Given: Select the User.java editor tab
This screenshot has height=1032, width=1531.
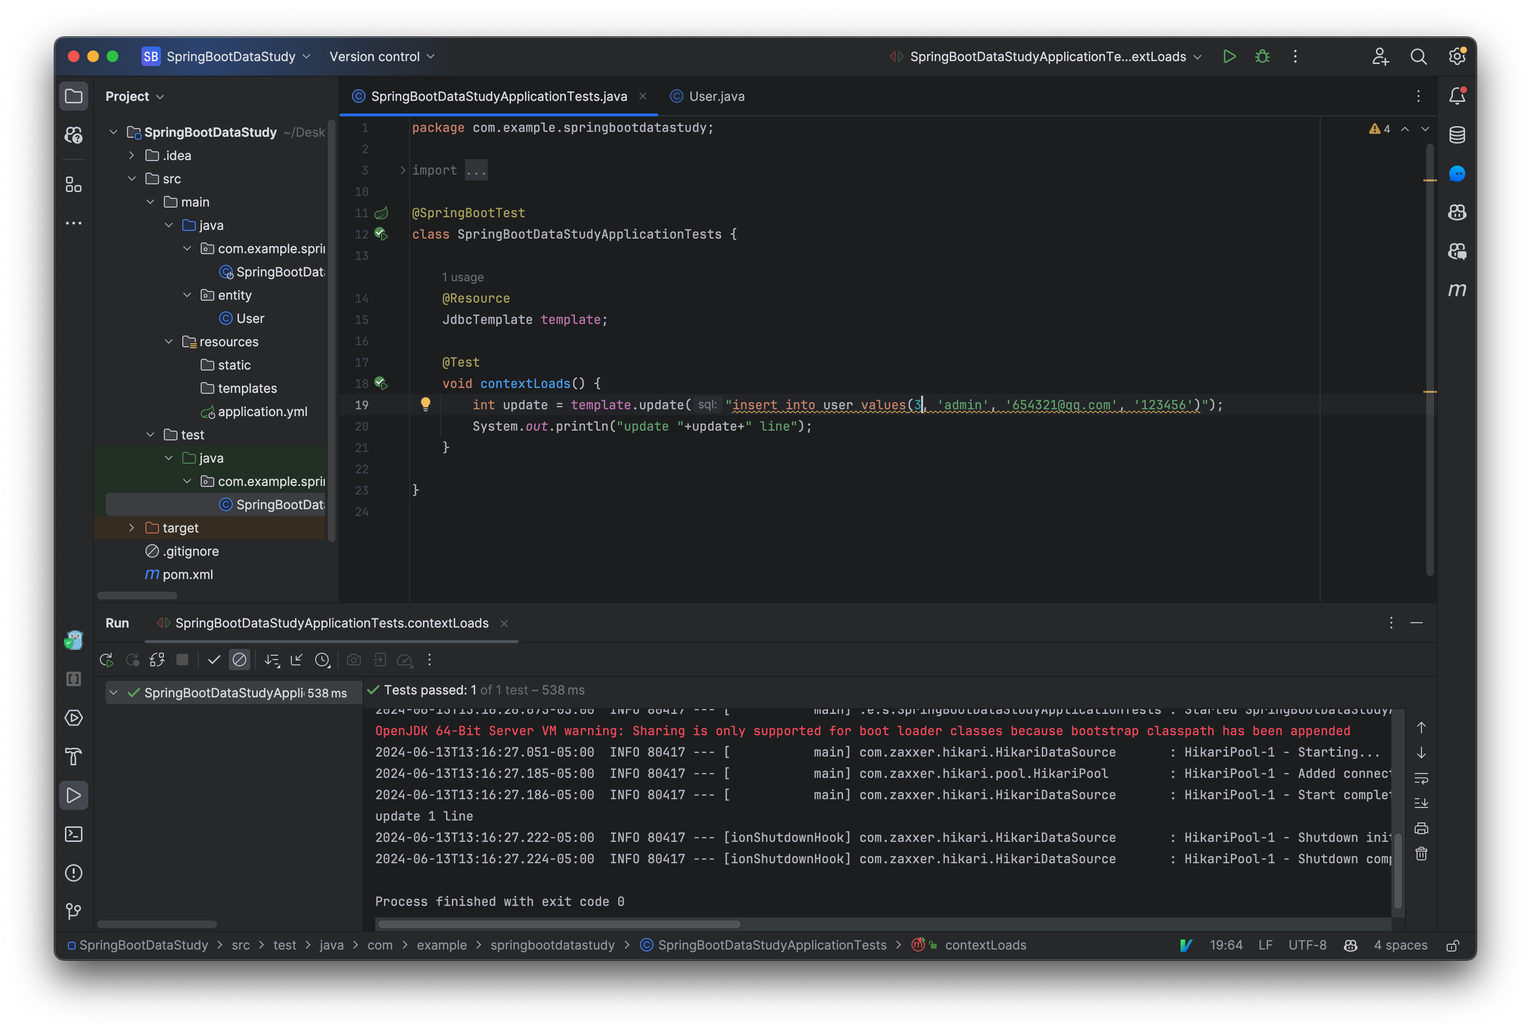Looking at the screenshot, I should point(716,96).
